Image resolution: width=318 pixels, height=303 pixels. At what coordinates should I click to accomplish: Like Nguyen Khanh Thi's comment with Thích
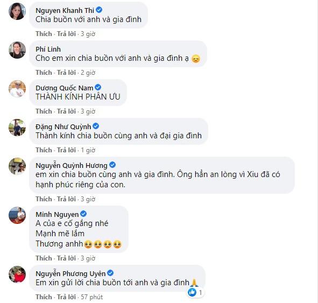point(44,34)
